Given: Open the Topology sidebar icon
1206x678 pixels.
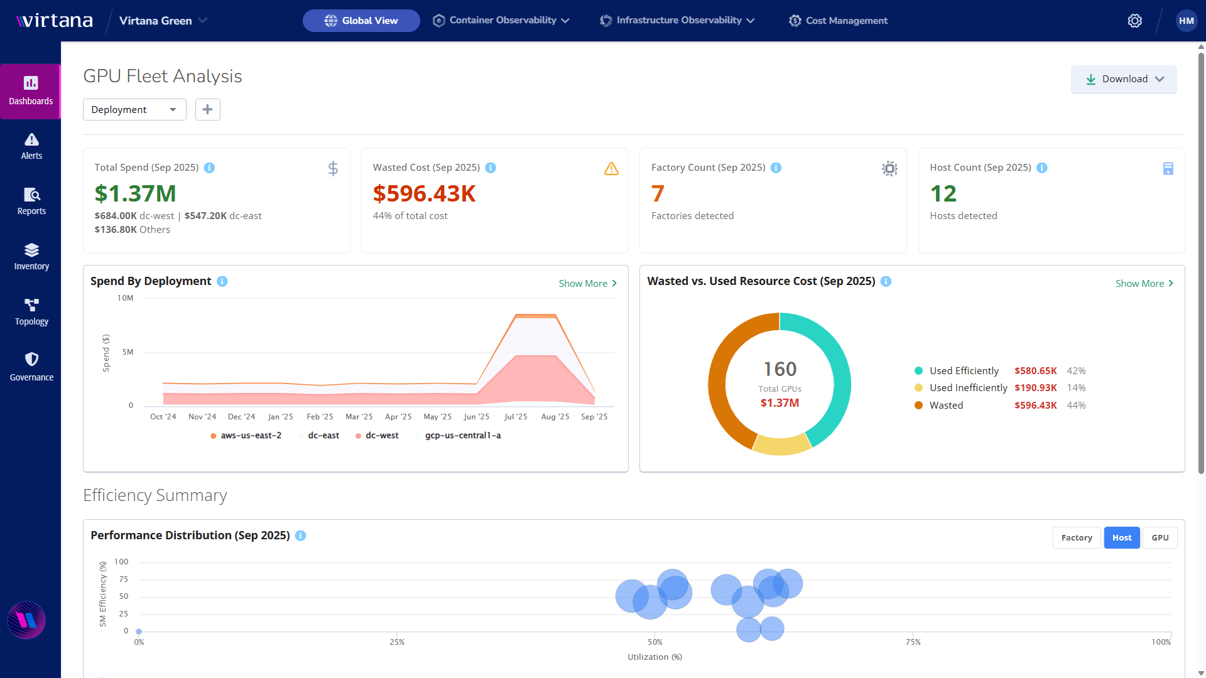Looking at the screenshot, I should click(31, 311).
